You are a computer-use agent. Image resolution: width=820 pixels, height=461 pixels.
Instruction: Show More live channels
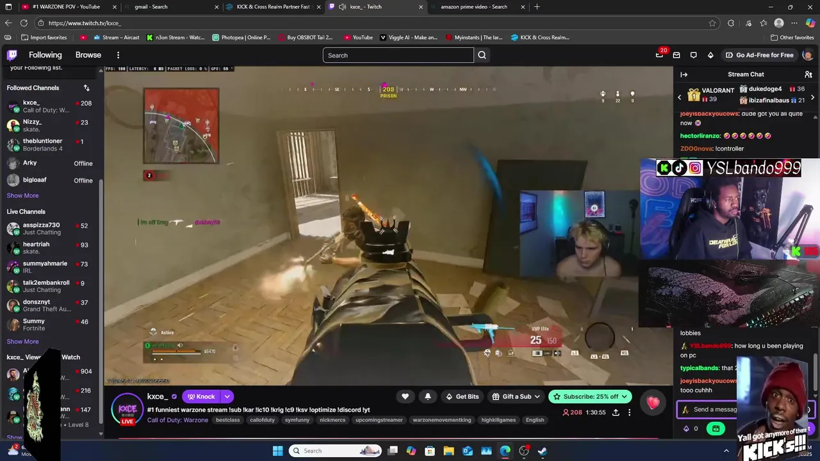22,341
